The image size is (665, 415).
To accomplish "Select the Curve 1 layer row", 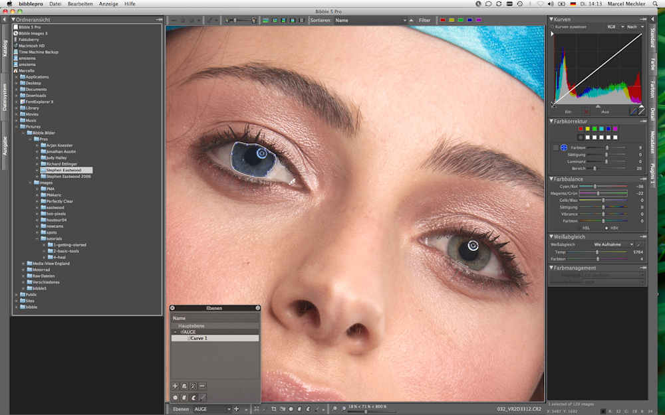I will pos(214,338).
